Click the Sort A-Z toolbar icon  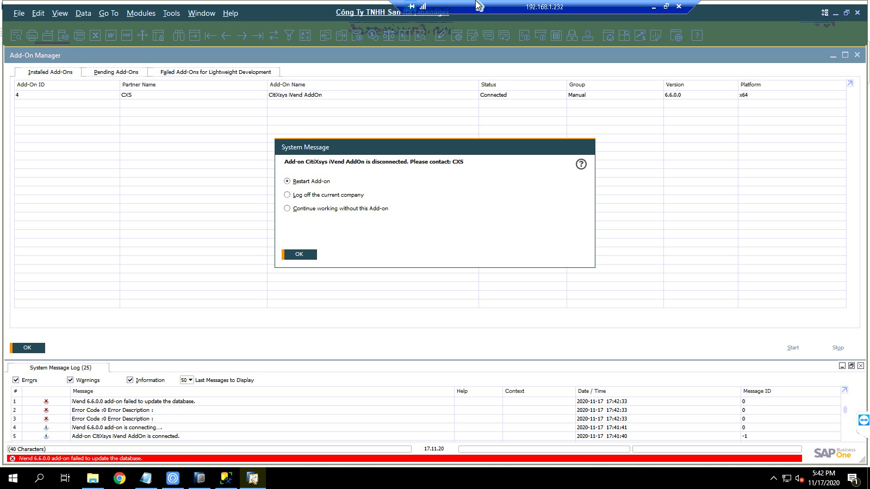(x=305, y=36)
